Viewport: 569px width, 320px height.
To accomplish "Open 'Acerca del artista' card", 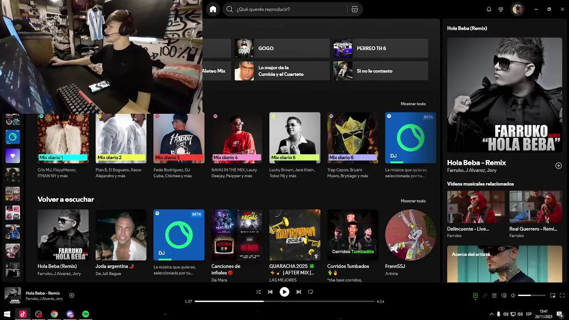I will click(x=505, y=264).
